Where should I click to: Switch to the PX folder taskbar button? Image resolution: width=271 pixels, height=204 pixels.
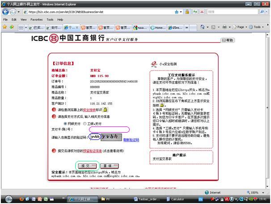pyautogui.click(x=106, y=200)
